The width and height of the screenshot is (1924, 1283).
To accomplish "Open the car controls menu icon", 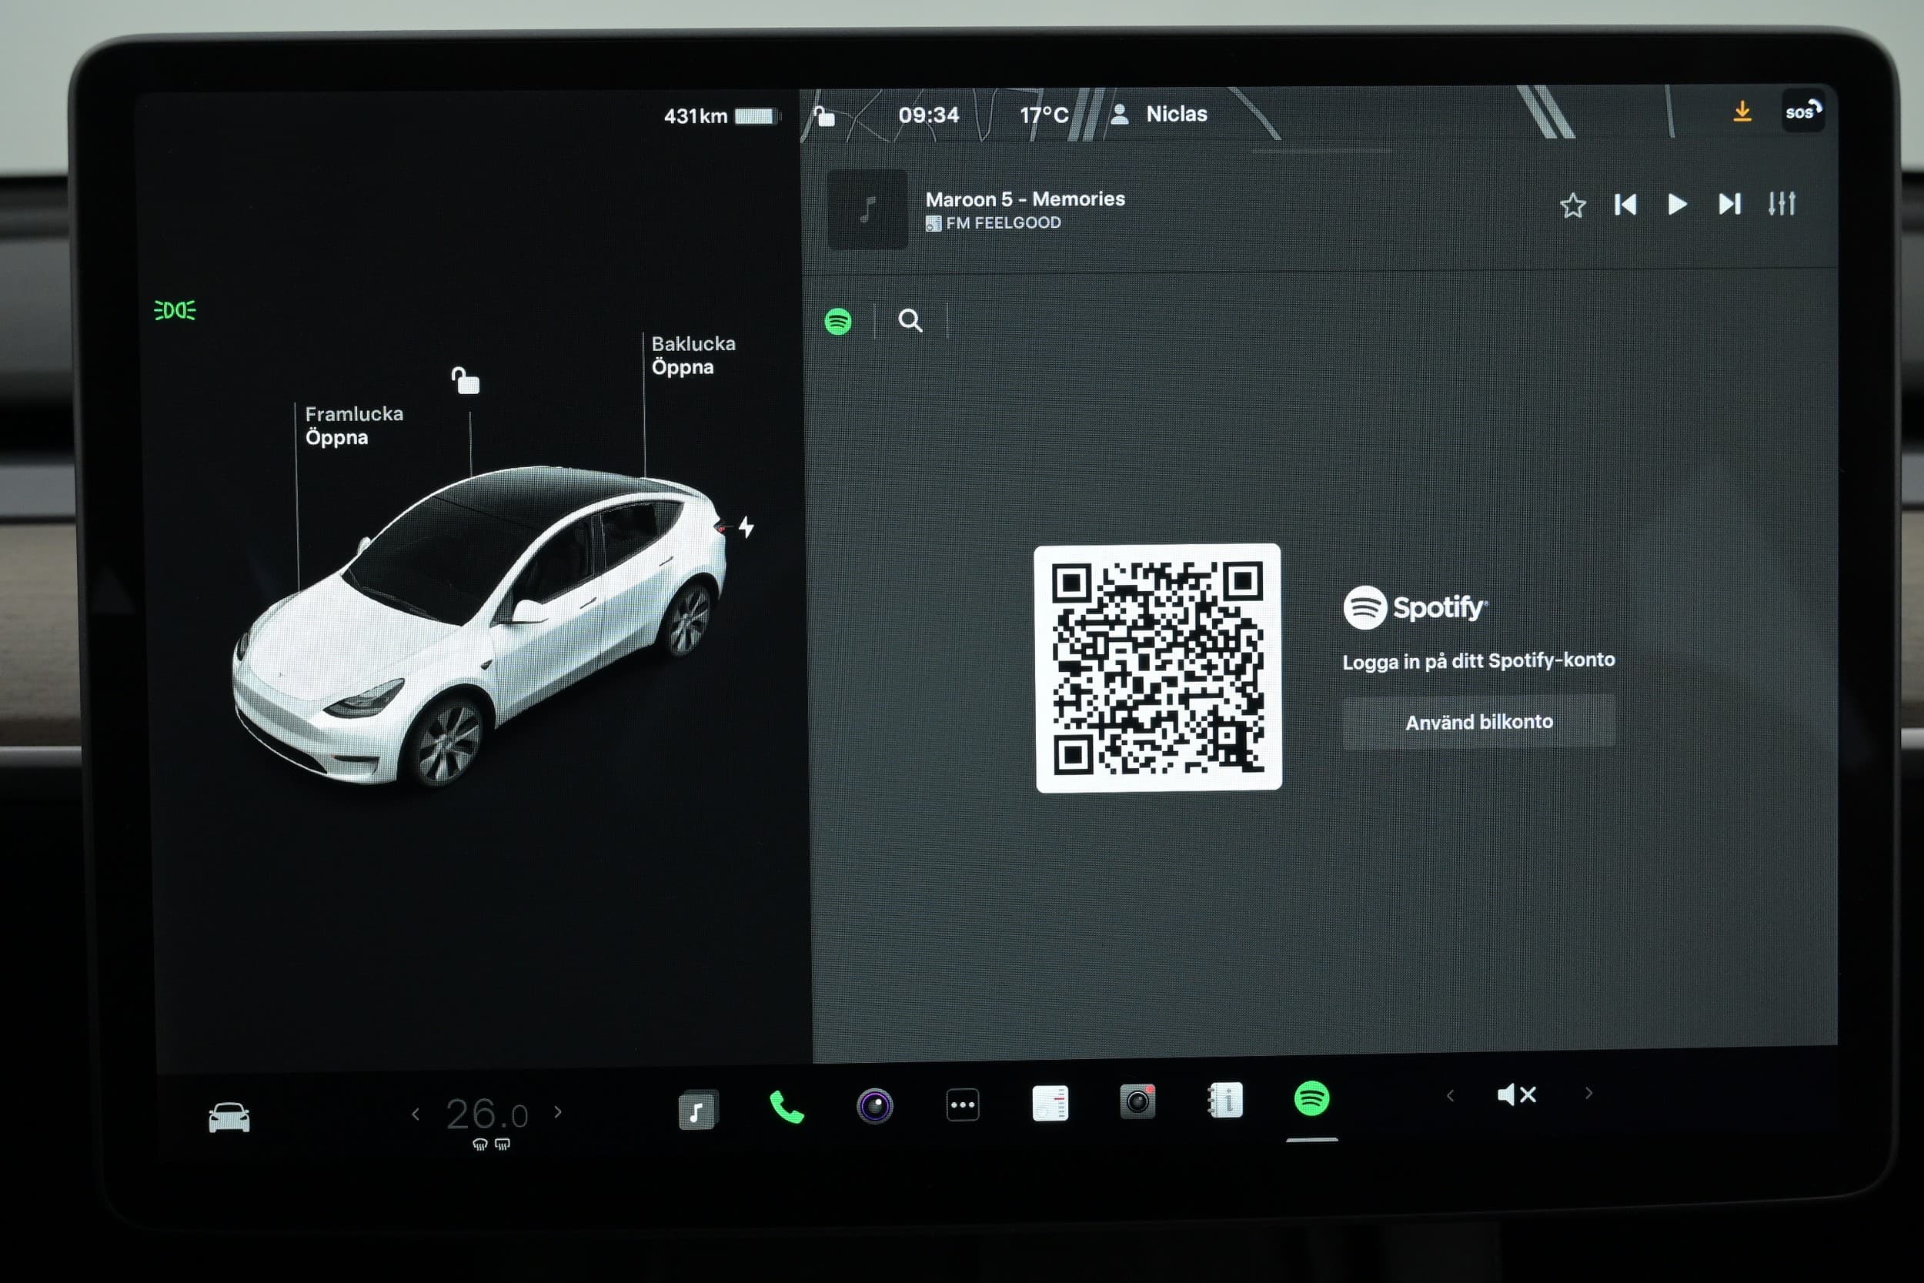I will (x=229, y=1117).
